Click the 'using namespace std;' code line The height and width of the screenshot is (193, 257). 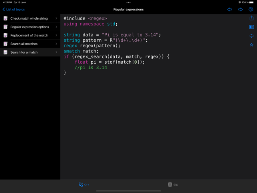[x=91, y=24]
